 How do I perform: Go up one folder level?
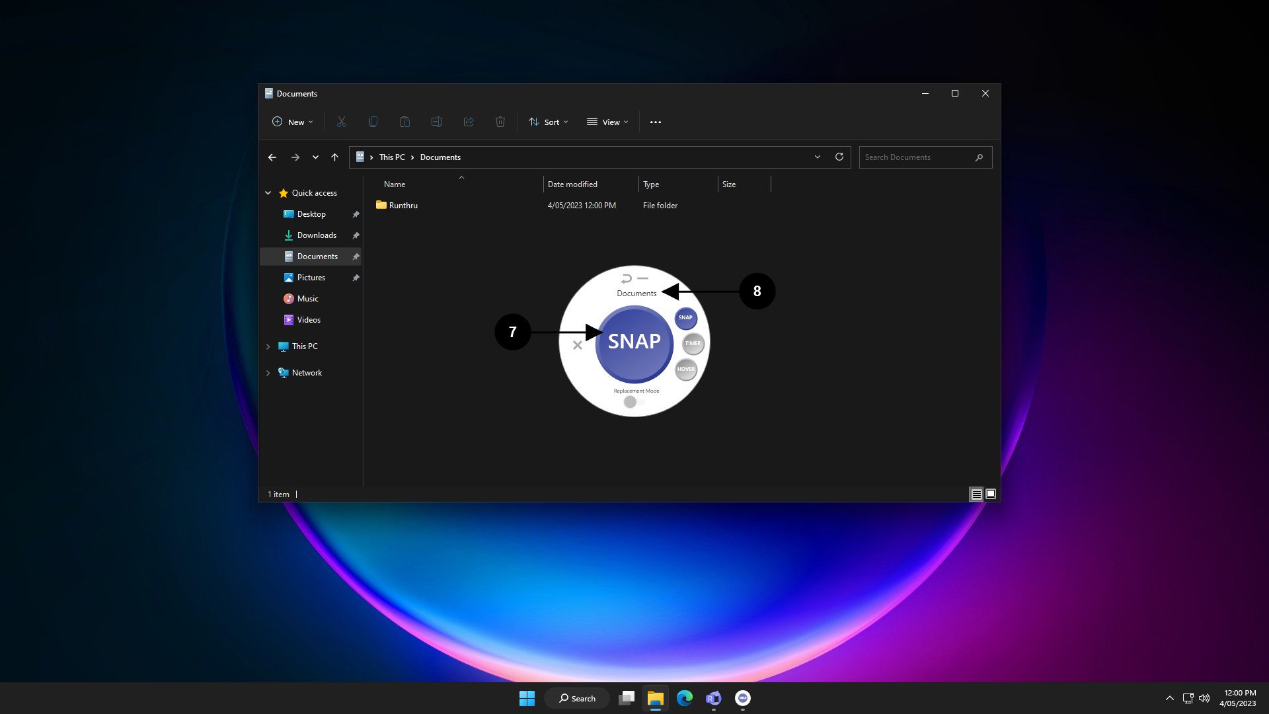(x=334, y=157)
